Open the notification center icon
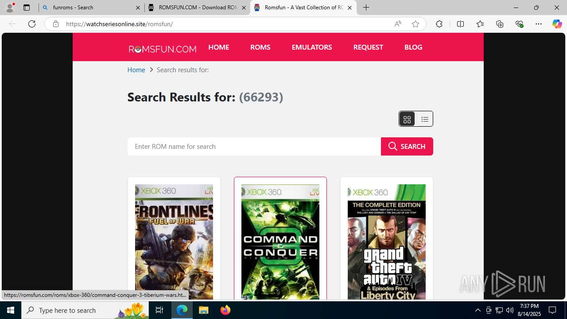This screenshot has height=319, width=567. tap(553, 310)
